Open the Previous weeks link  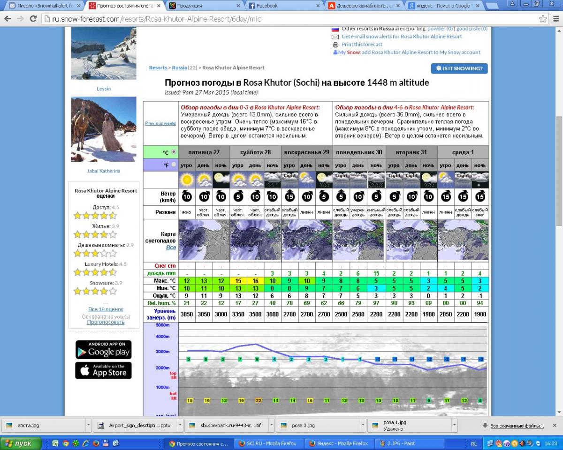coord(160,123)
